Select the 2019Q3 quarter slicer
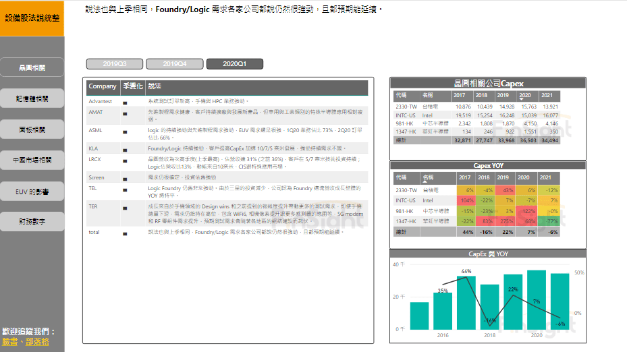This screenshot has height=352, width=627. (x=115, y=64)
